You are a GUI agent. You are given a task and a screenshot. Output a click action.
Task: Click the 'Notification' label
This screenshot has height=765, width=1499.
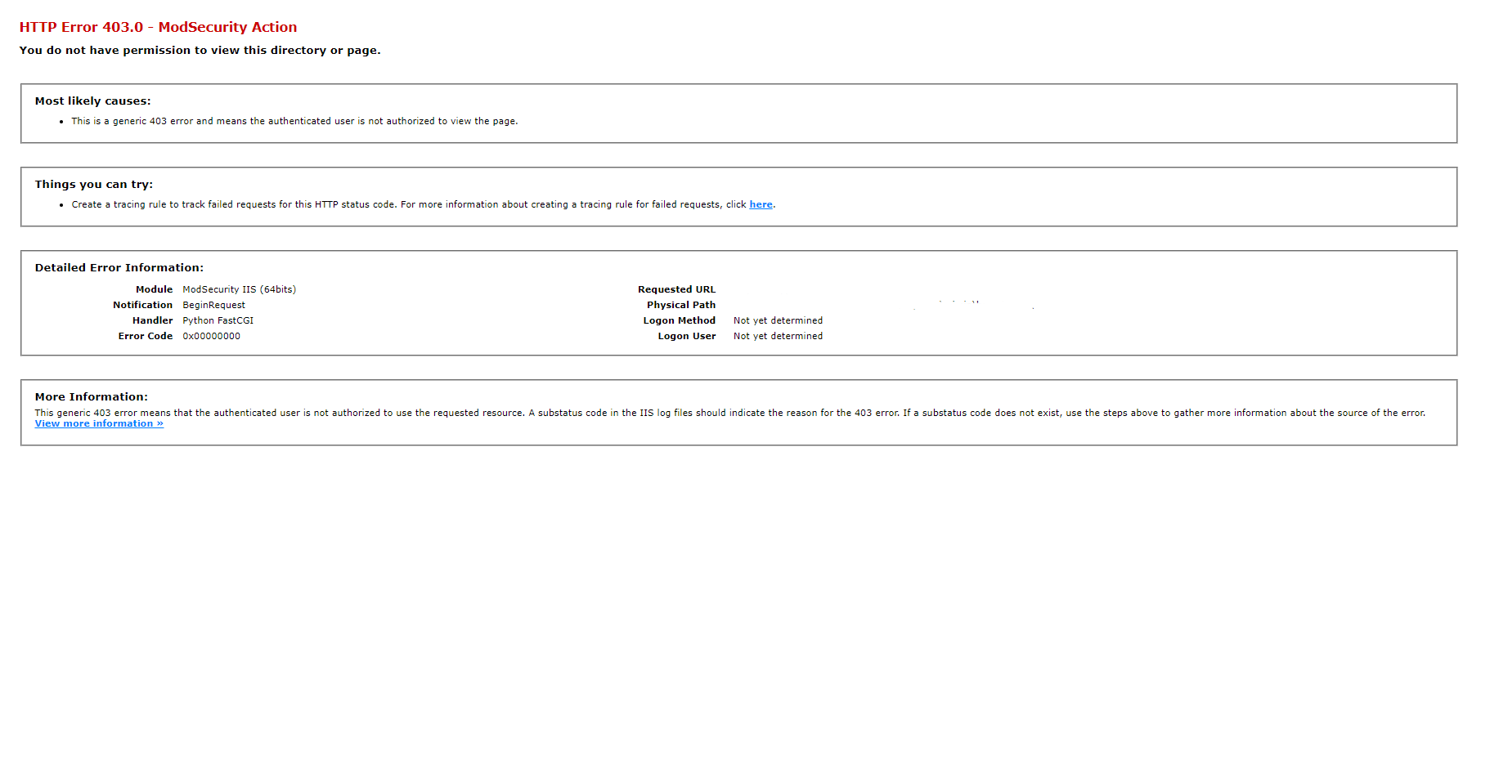coord(142,305)
